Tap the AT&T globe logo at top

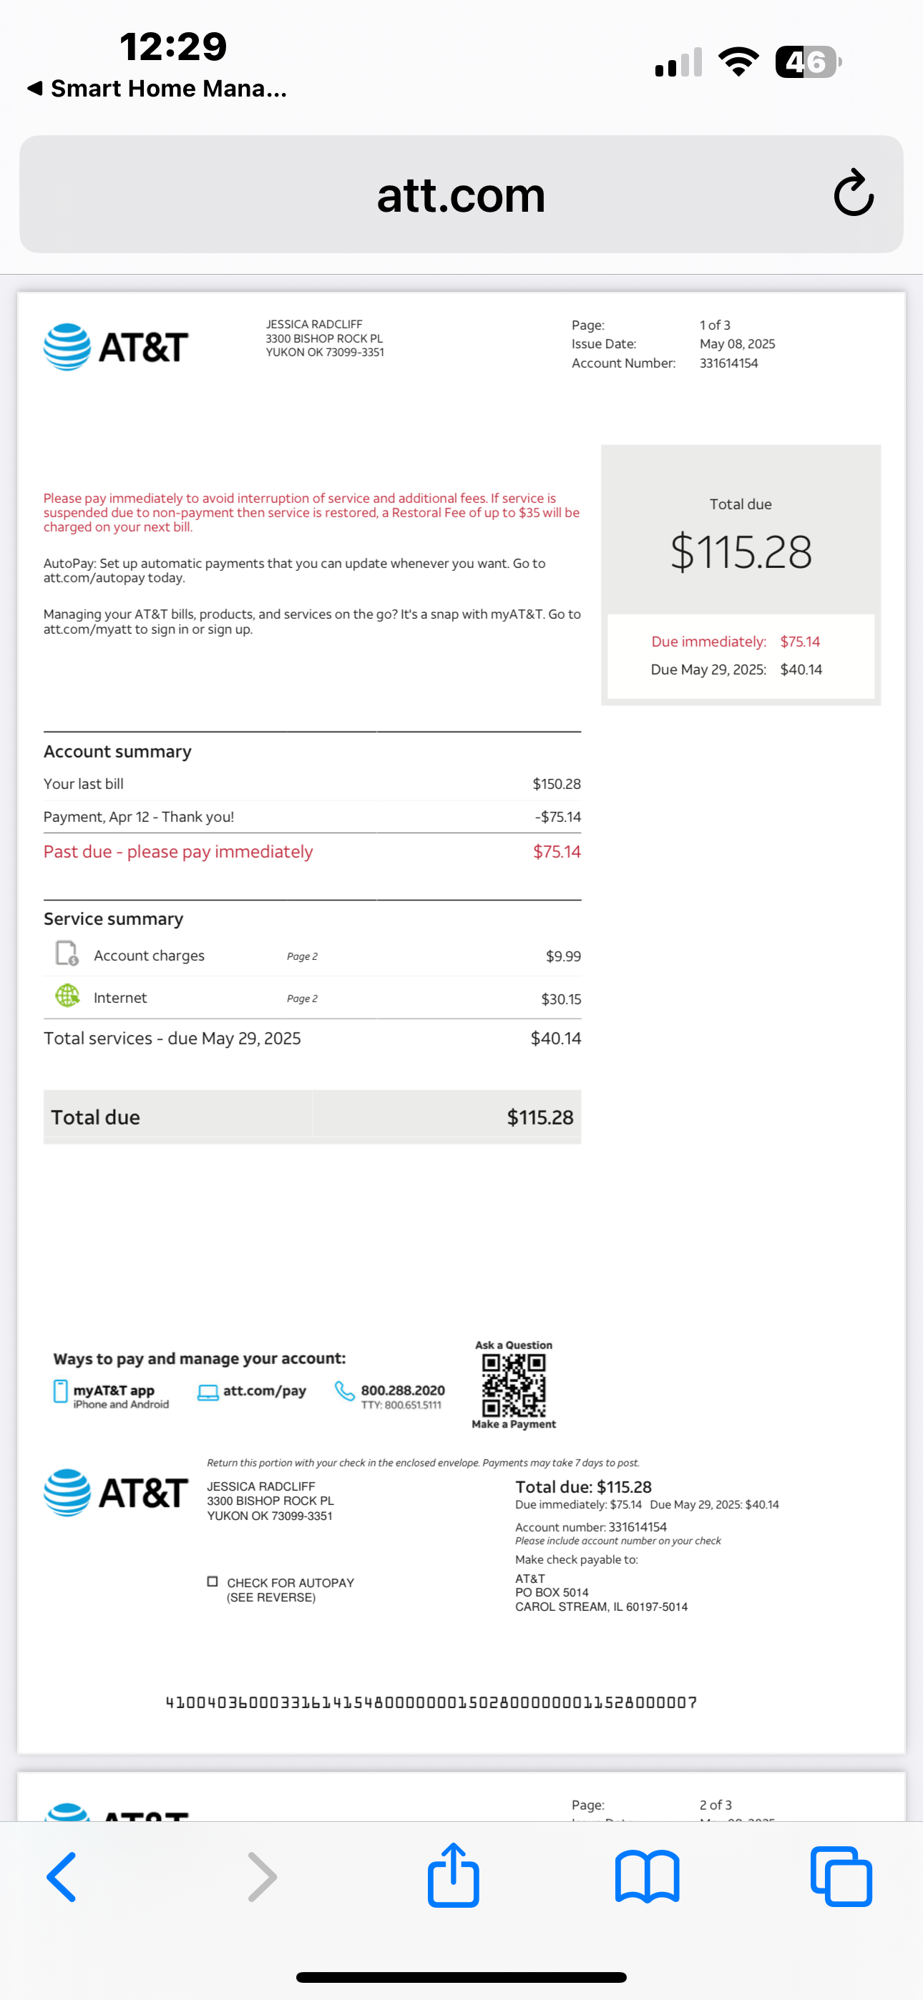coord(67,347)
